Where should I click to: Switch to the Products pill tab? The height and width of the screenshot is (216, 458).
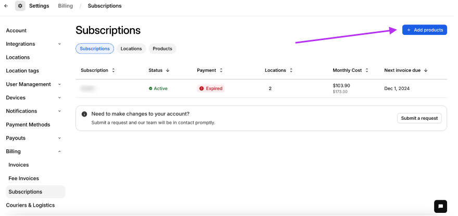(x=162, y=49)
